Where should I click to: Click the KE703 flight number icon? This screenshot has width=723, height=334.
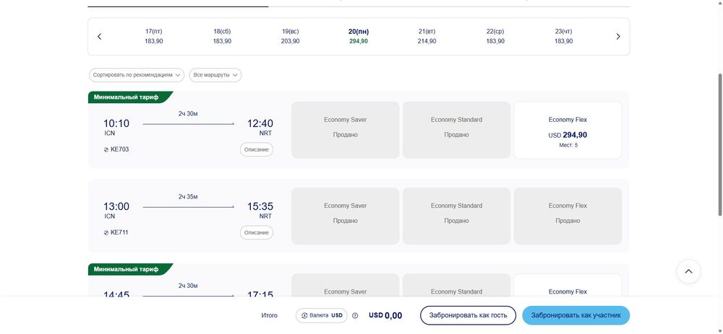tap(106, 149)
